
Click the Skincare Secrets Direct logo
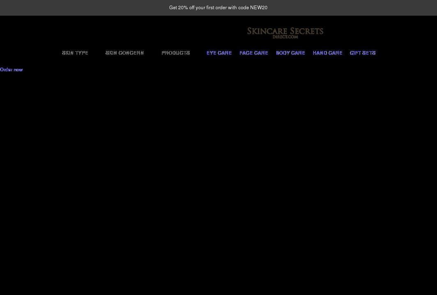coord(285,32)
